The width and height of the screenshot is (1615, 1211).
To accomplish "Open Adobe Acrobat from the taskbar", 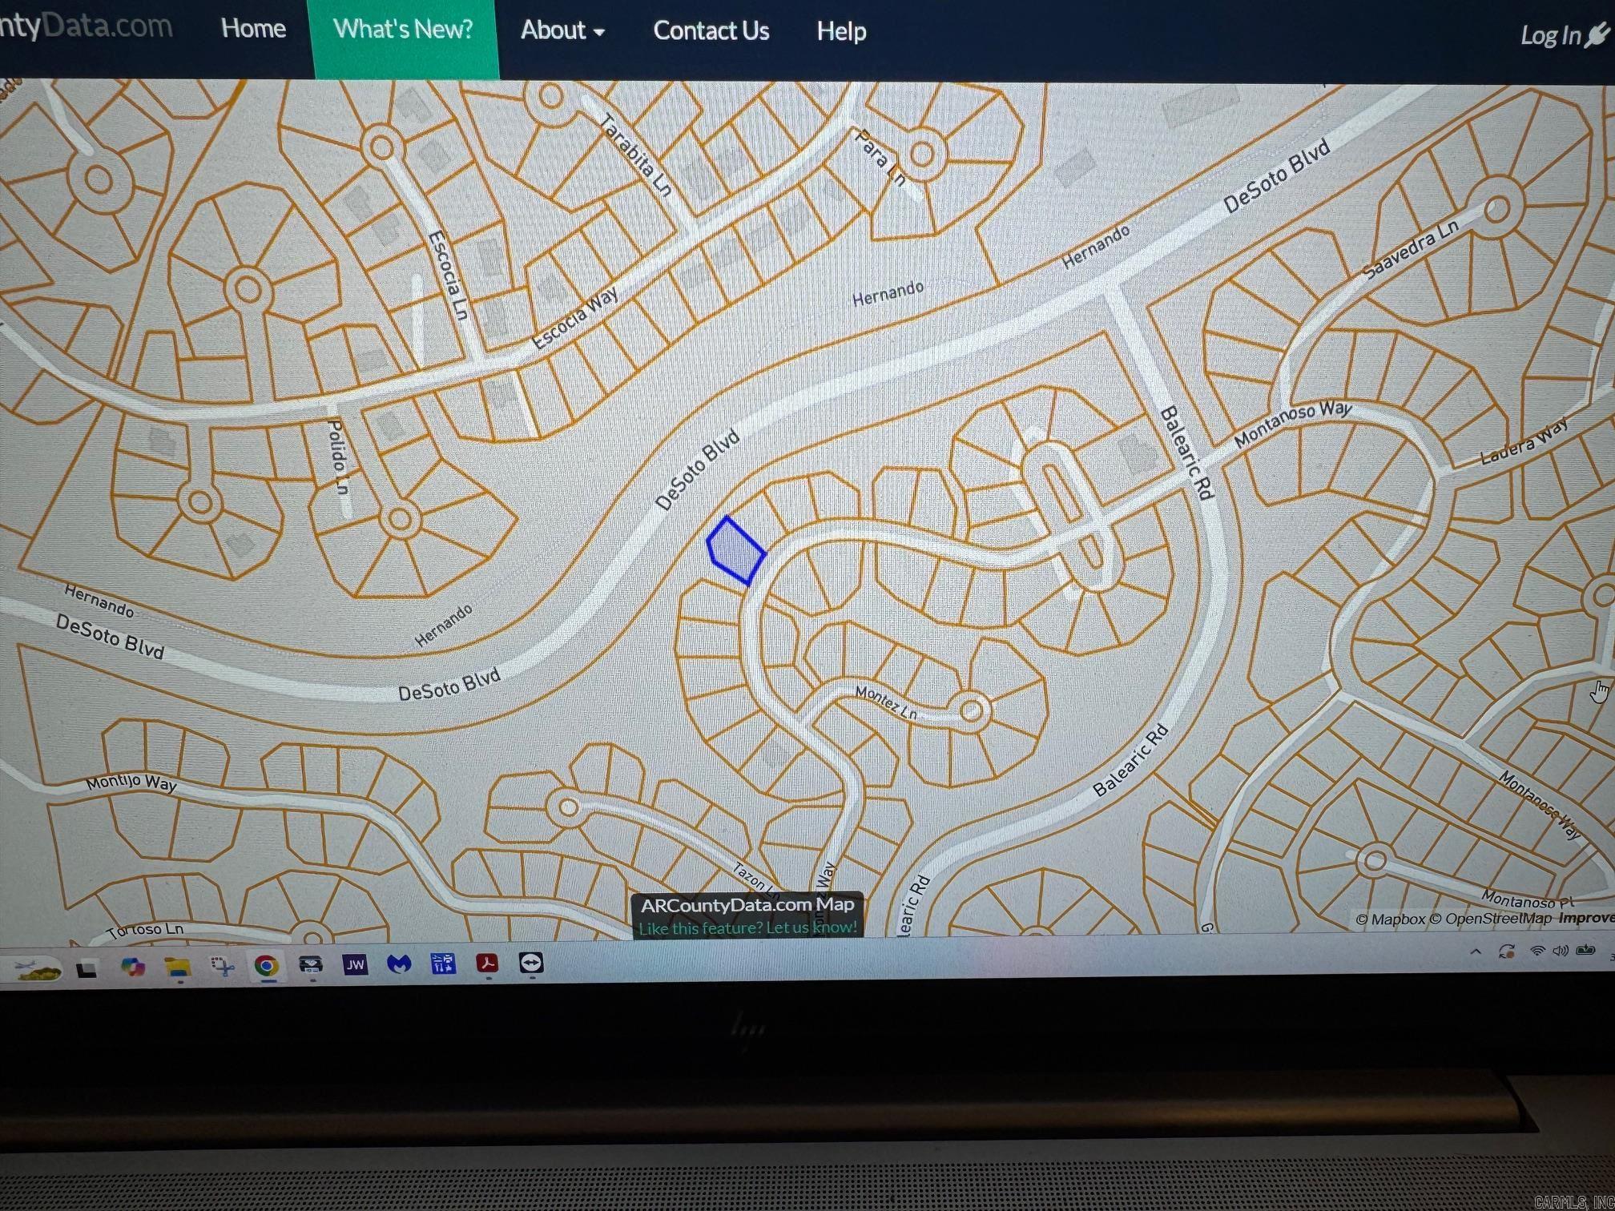I will (x=487, y=963).
